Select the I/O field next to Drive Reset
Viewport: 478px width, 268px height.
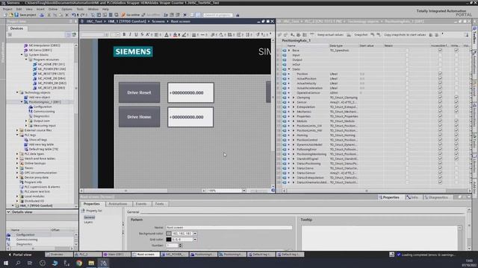[x=190, y=92]
